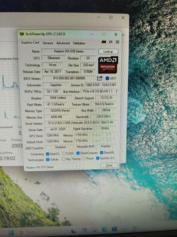177x237 pixels.
Task: Click the AMD CrossFire value Disabled
Action: (x=60, y=147)
